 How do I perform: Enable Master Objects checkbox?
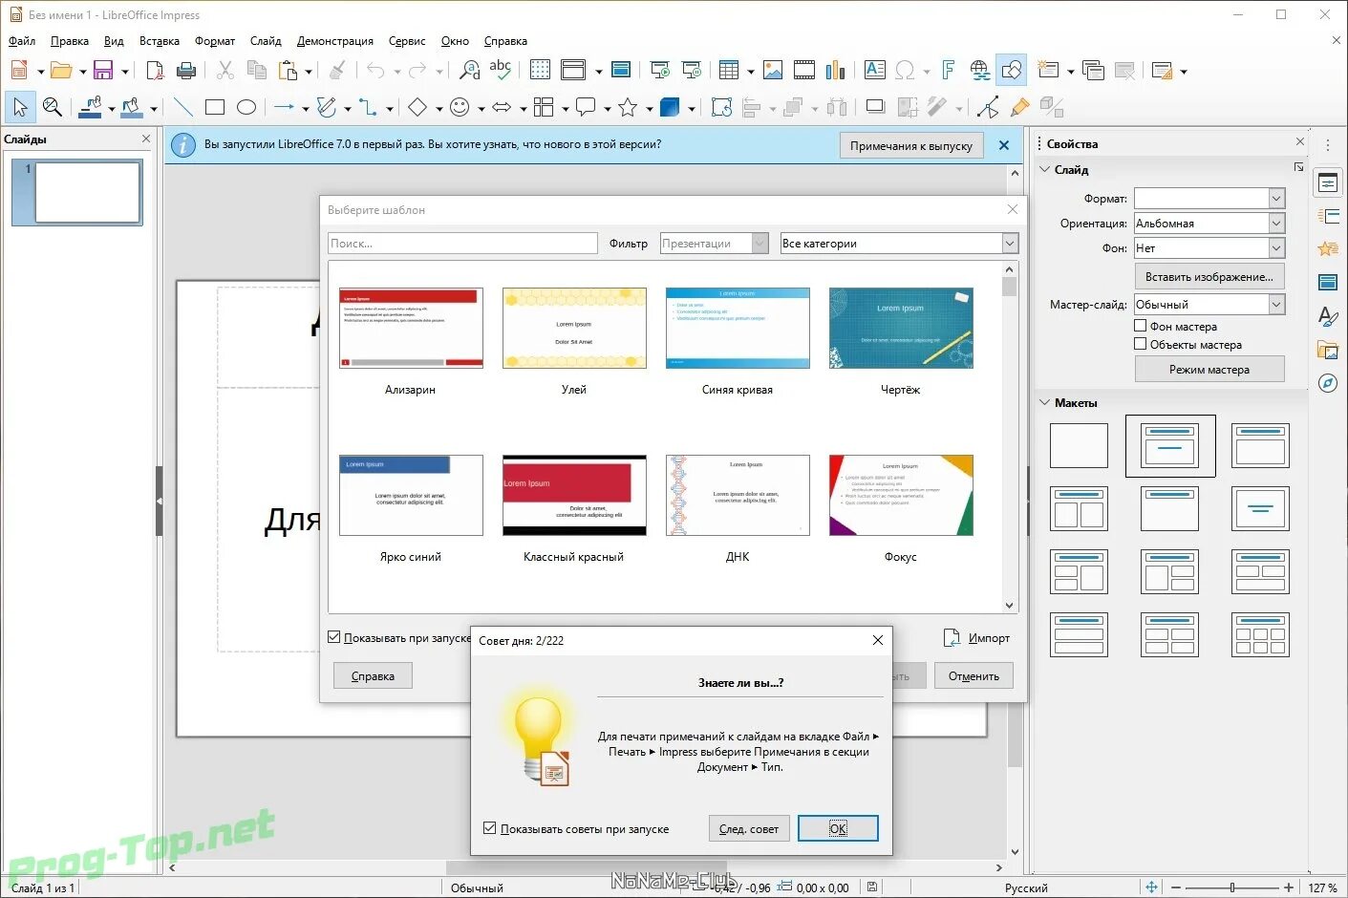(1140, 344)
